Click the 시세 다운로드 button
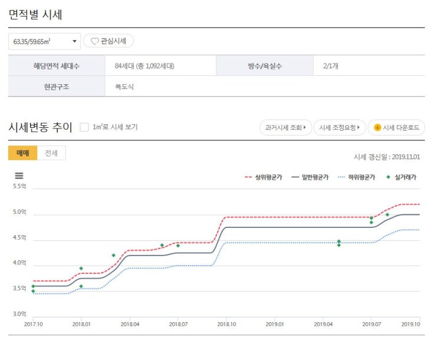 tap(396, 128)
